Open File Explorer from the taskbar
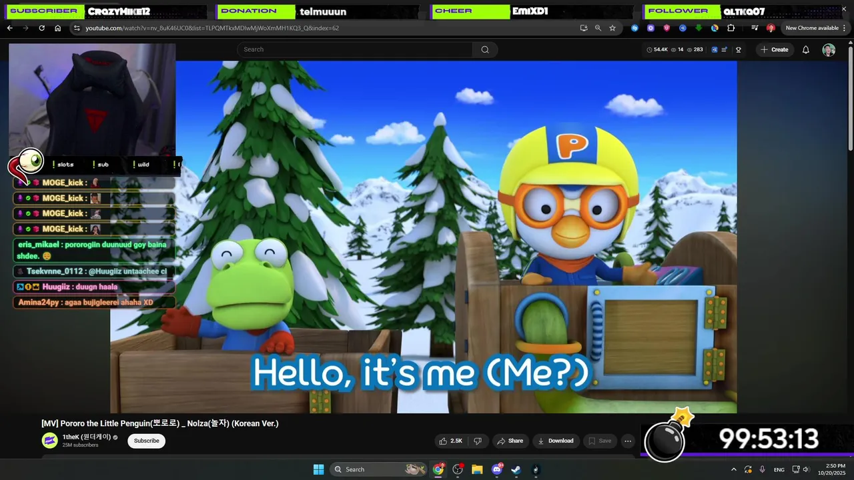The width and height of the screenshot is (854, 480). pos(477,469)
